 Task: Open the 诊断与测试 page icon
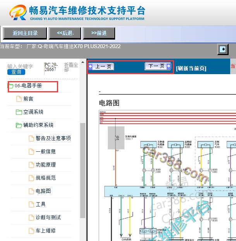tap(31, 217)
